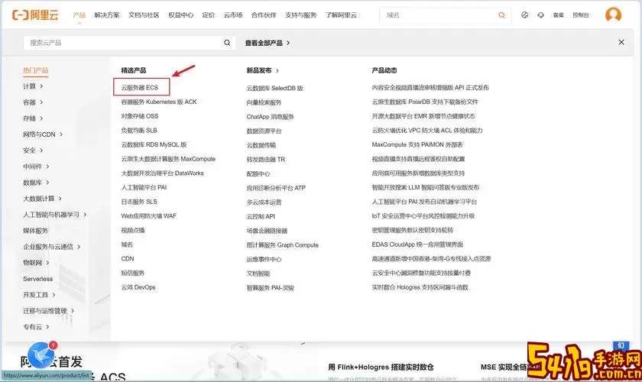The width and height of the screenshot is (642, 382).
Task: Open 应用诊断分析平台 ATP
Action: click(x=276, y=188)
